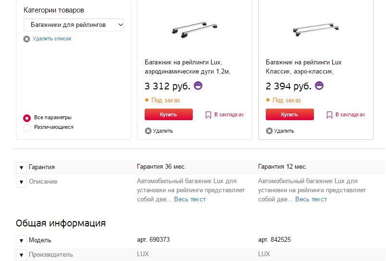The image size is (386, 261).
Task: Click bookmark icon for the 3 312 руб. product
Action: [208, 115]
